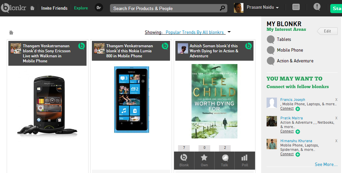Open Francis Joseph's avatar picture
Viewport: 342px width, 173px height.
[272, 103]
